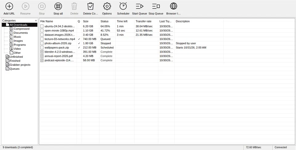Image resolution: width=296 pixels, height=150 pixels.
Task: Select photo-album-2026.zip download
Action: (x=131, y=43)
